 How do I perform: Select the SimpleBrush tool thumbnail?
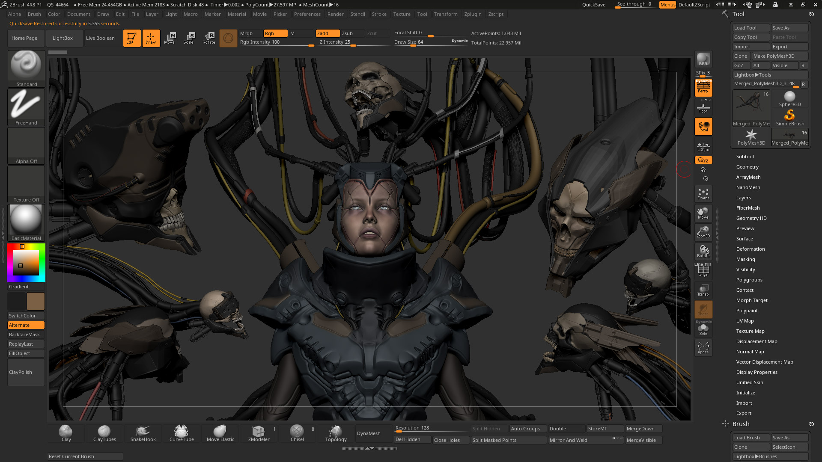click(x=789, y=118)
